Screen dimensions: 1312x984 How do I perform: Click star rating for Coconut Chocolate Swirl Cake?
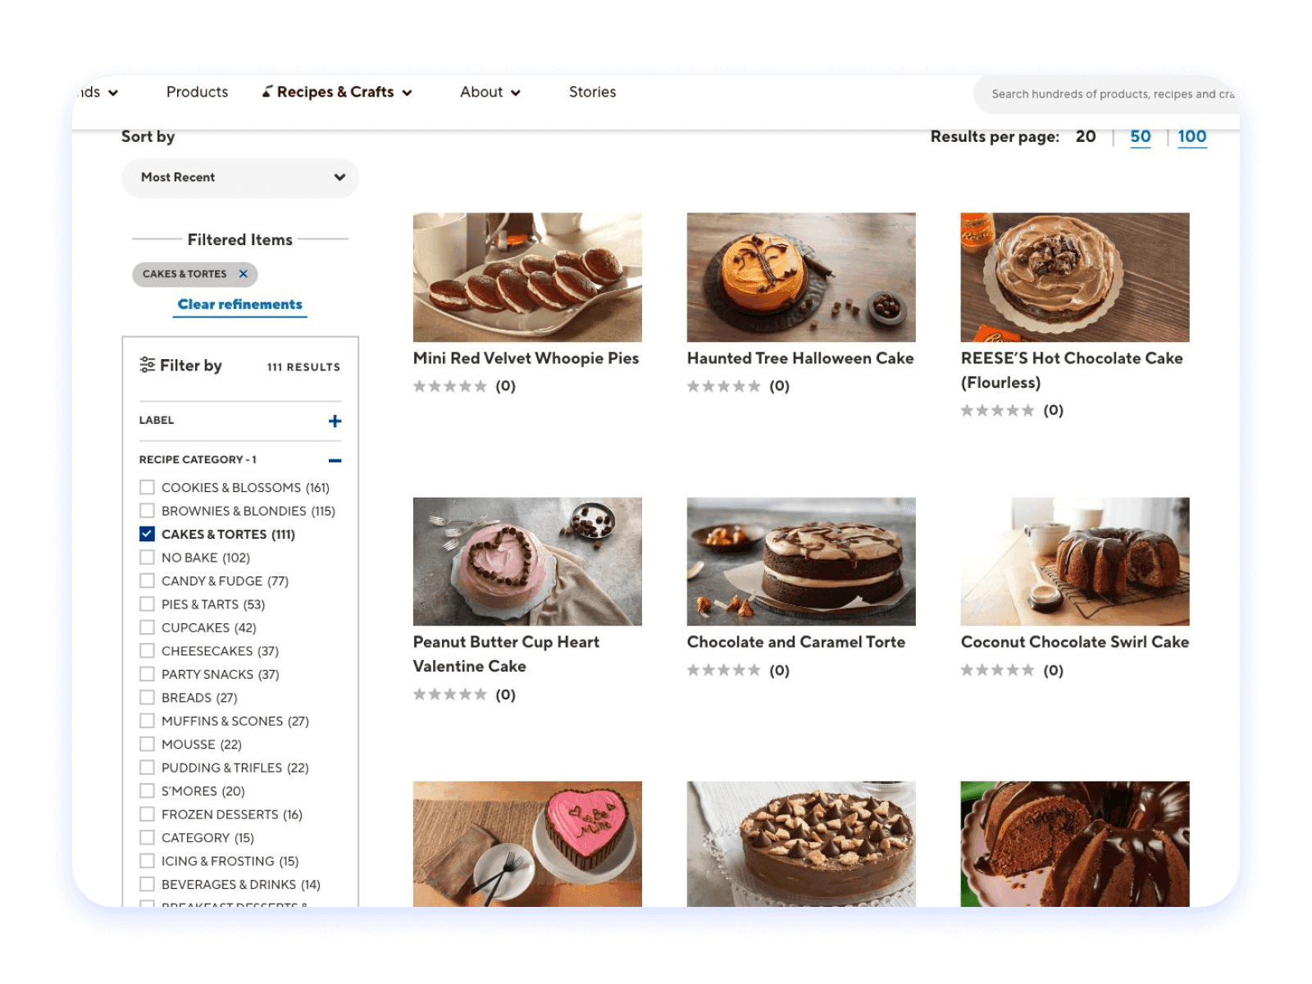[x=998, y=671]
